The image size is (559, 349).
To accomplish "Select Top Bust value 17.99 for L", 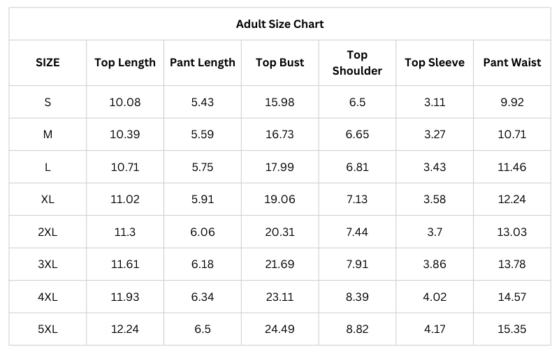I will click(x=279, y=167).
